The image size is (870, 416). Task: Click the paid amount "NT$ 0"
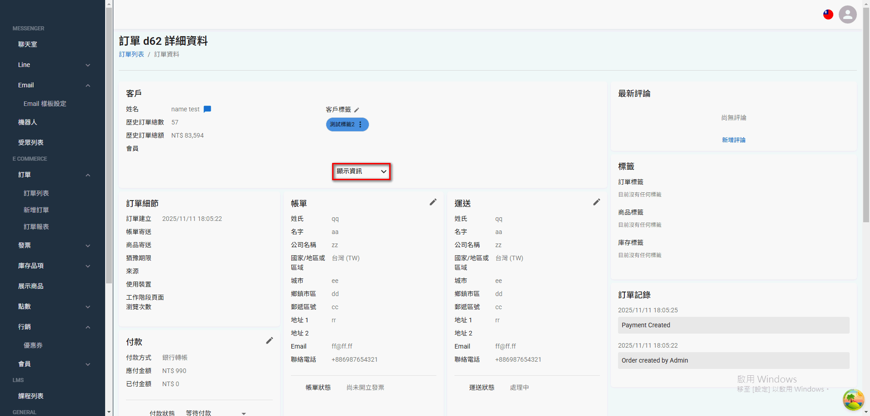tap(171, 384)
